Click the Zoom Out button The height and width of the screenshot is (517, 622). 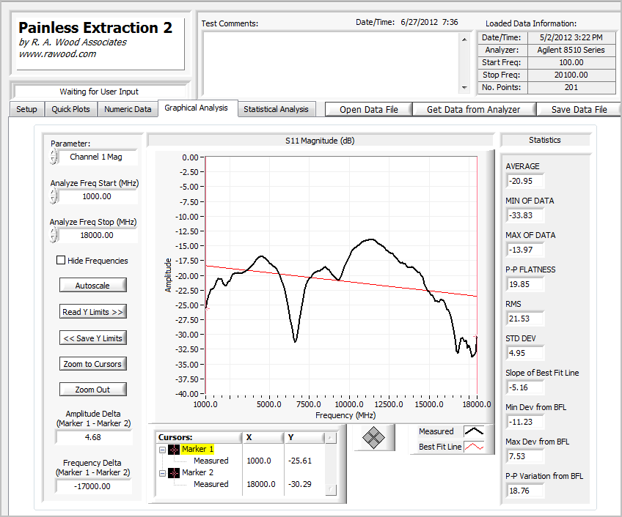tap(93, 390)
